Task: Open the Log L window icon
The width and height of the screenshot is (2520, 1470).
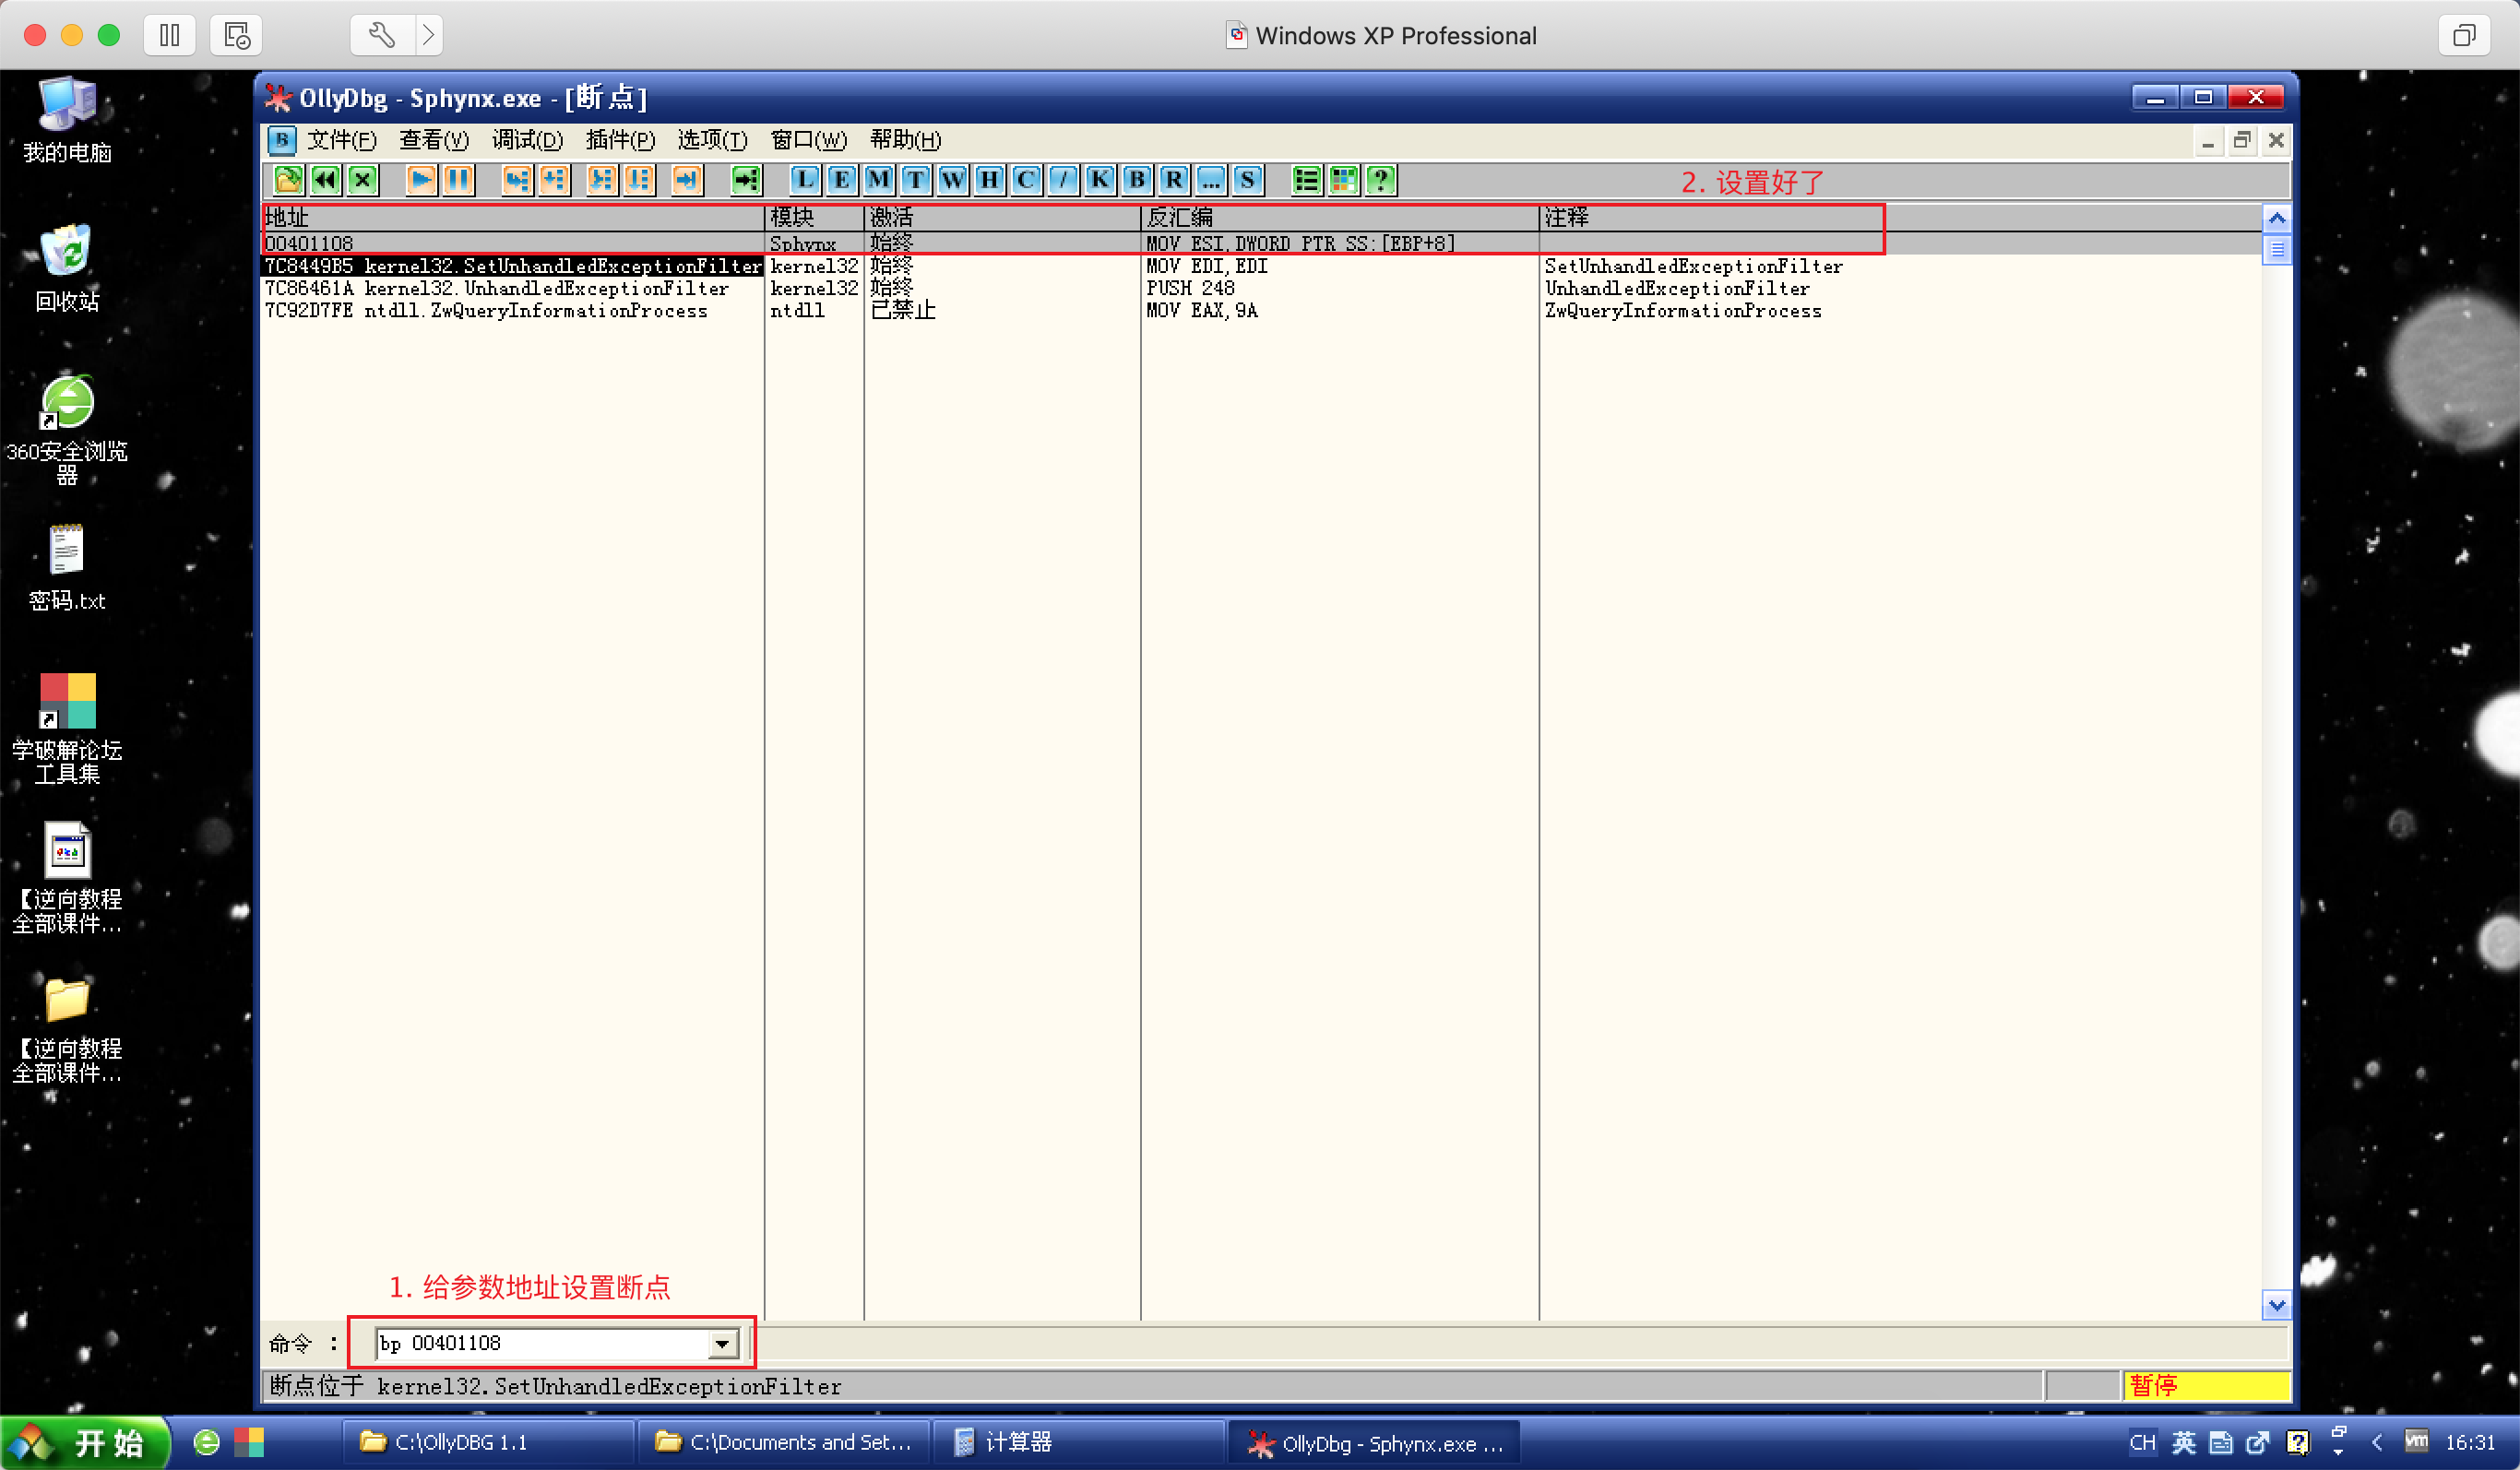Action: click(x=804, y=180)
